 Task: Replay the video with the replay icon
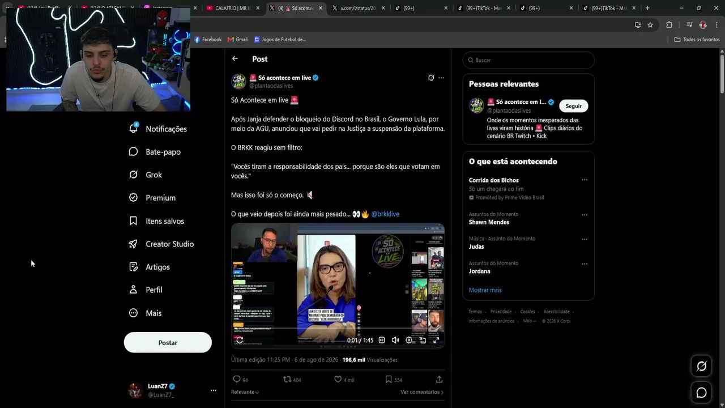pos(240,340)
